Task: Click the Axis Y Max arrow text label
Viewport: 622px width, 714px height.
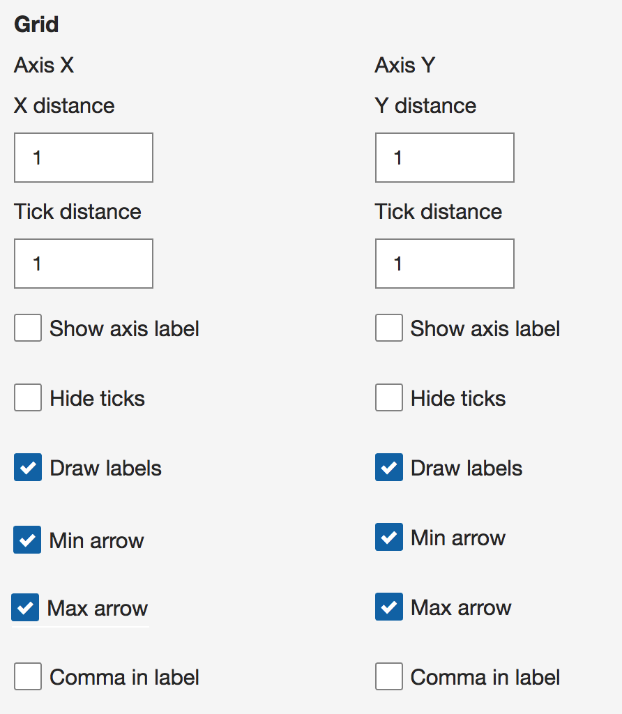Action: [461, 607]
